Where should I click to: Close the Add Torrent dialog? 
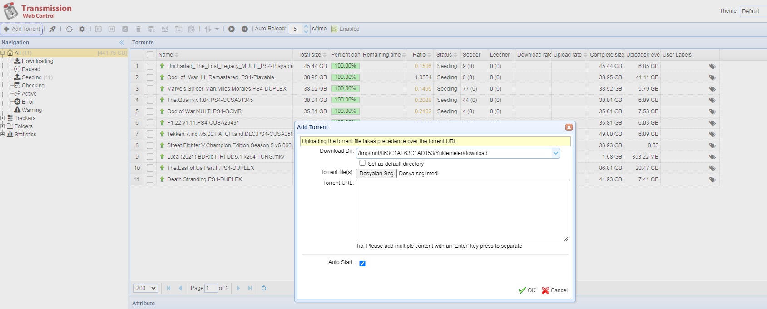click(569, 127)
